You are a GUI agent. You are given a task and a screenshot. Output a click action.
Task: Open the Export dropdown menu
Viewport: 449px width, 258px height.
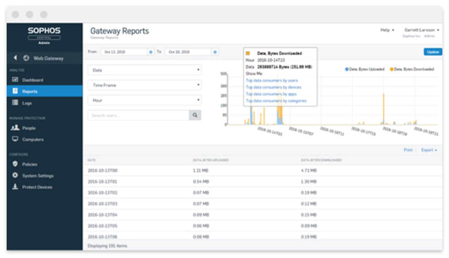429,150
